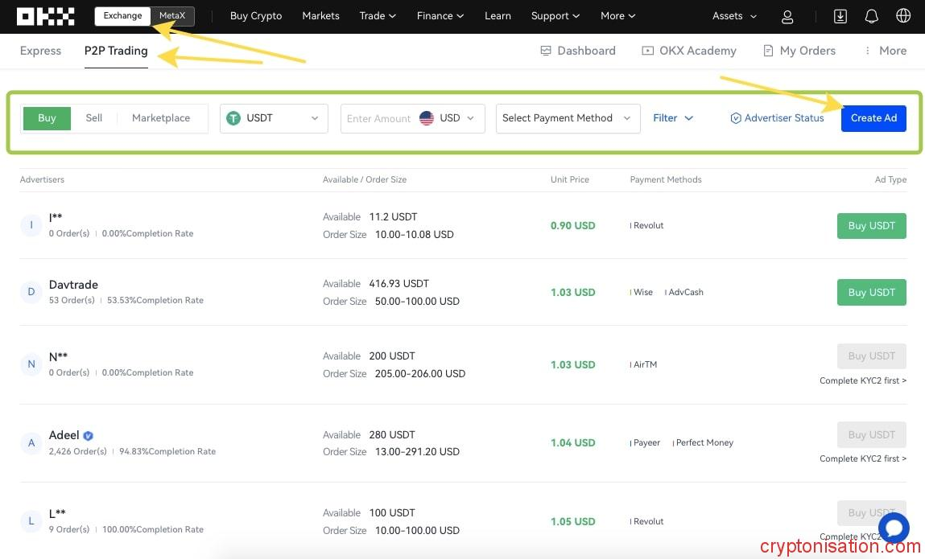Click Buy USDT for Davtrade
The height and width of the screenshot is (559, 925).
coord(871,292)
